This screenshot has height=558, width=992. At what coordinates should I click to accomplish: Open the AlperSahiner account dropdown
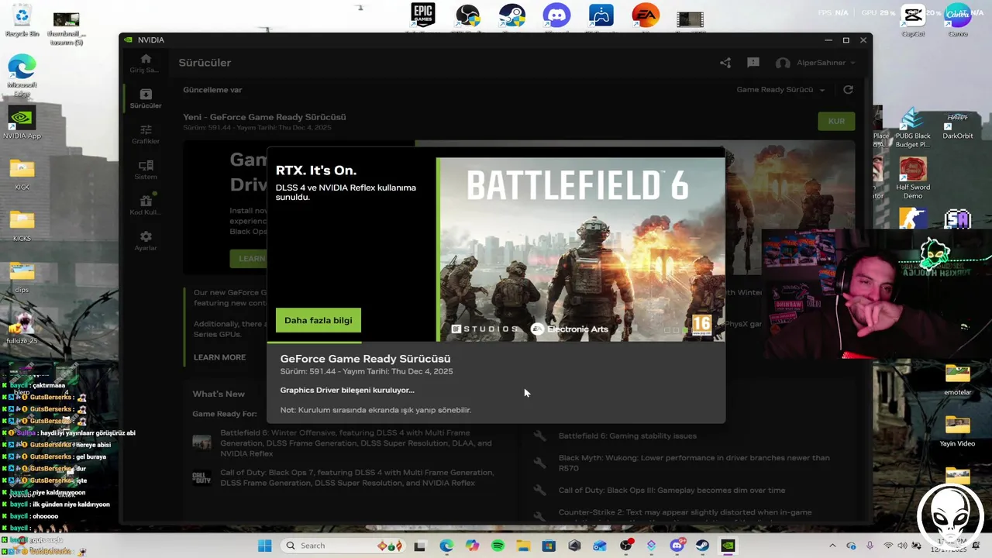pyautogui.click(x=815, y=63)
